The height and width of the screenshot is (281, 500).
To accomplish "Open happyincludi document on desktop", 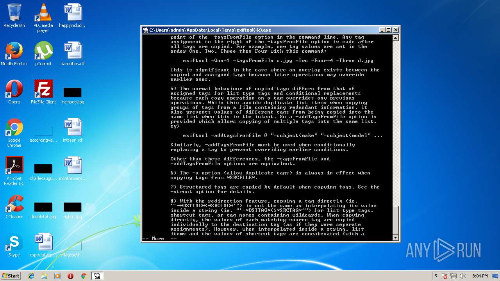I will pos(73,16).
